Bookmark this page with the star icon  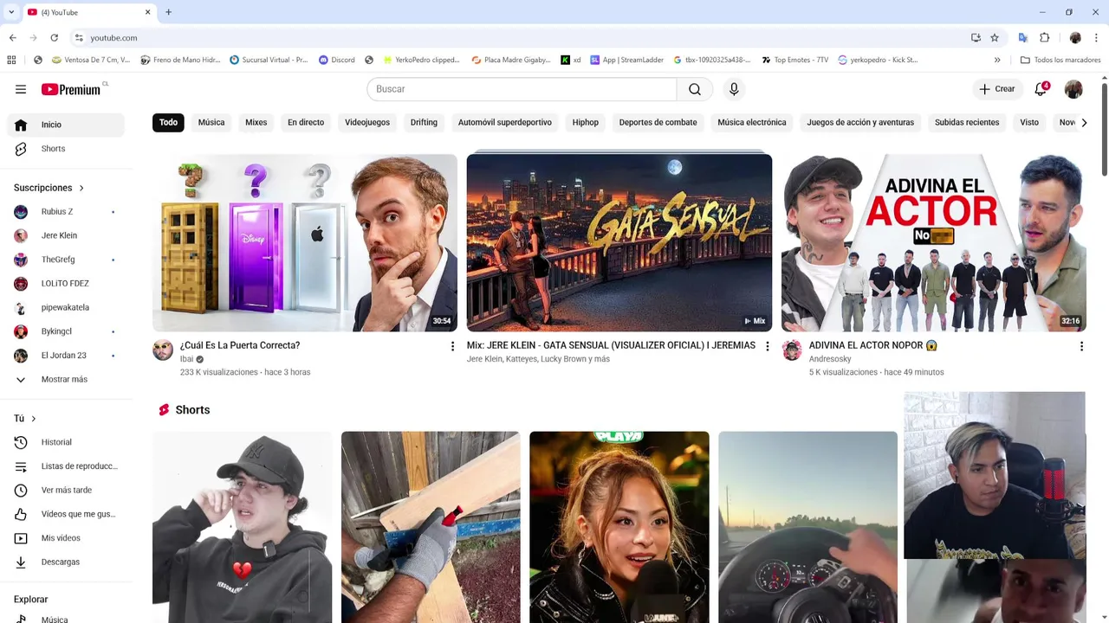[995, 37]
